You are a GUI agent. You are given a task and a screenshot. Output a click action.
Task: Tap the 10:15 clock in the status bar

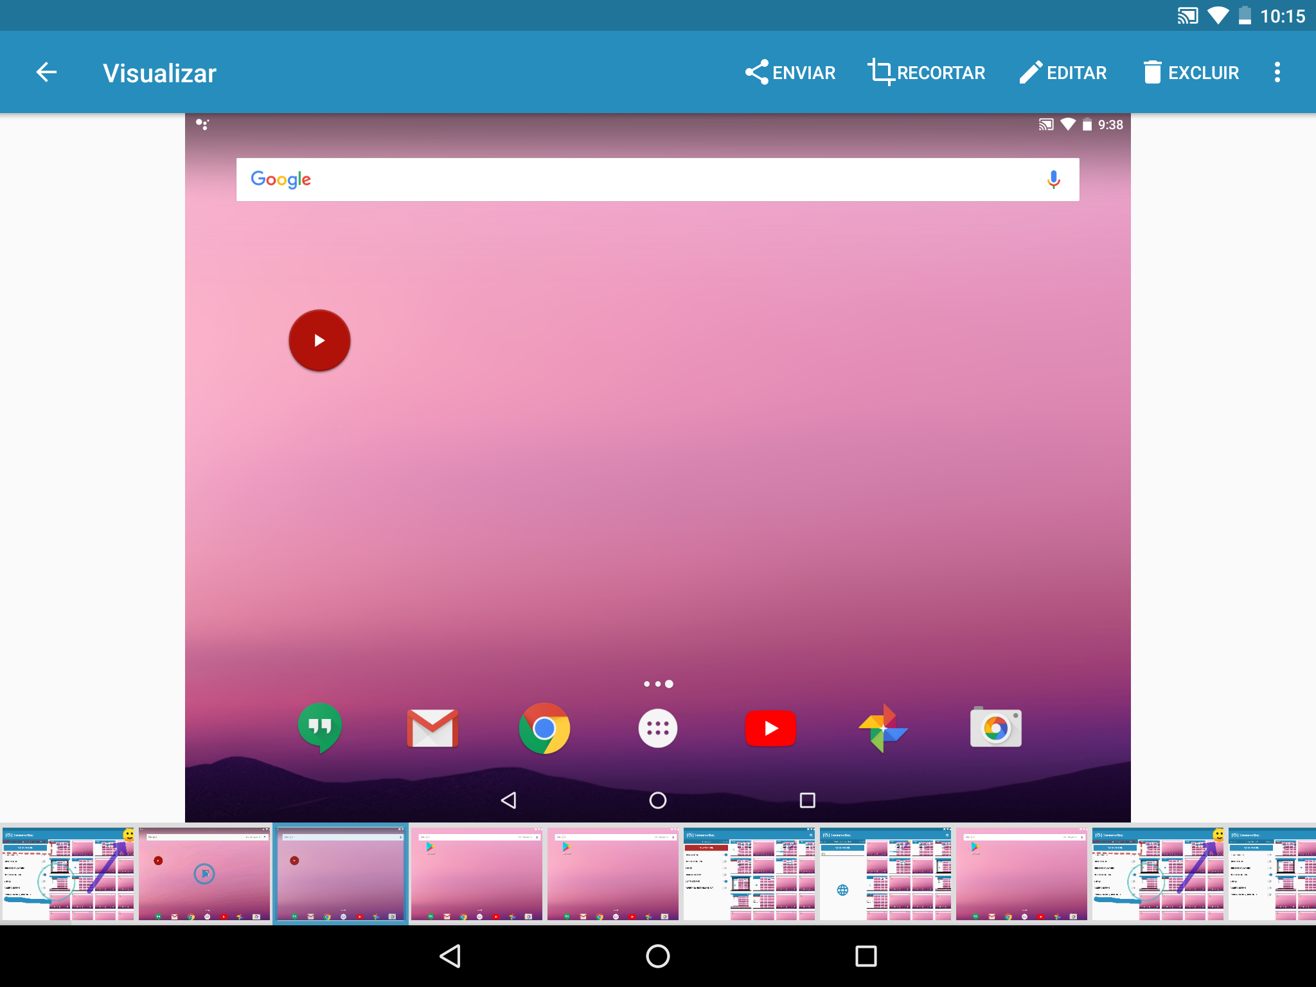click(1283, 16)
